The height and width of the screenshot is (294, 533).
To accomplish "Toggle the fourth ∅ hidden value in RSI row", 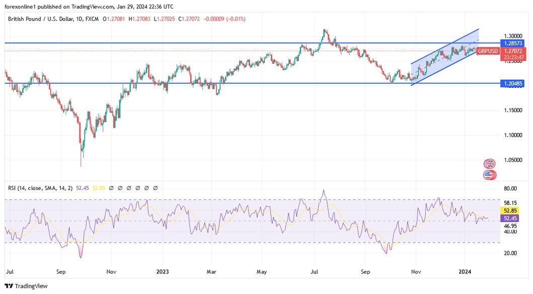I will pos(137,187).
